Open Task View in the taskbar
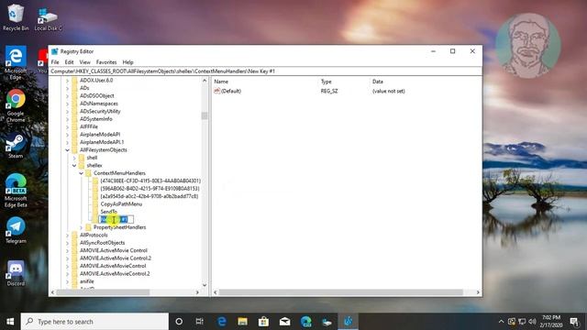The height and width of the screenshot is (330, 587). coord(200,322)
